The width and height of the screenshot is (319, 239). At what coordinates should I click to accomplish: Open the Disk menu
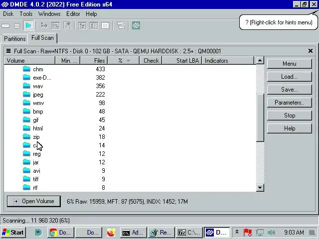point(8,14)
